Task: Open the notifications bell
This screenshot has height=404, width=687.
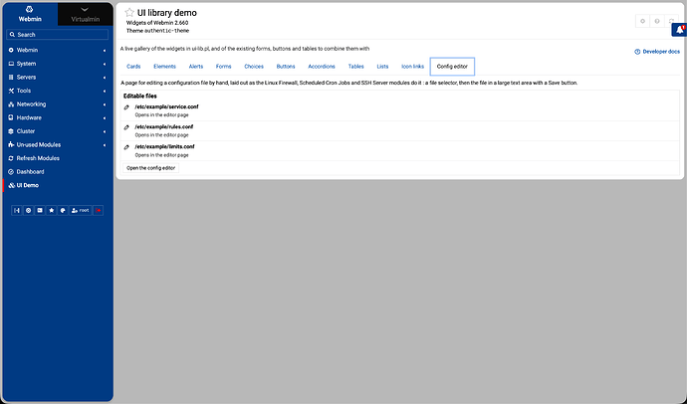Action: (x=680, y=30)
